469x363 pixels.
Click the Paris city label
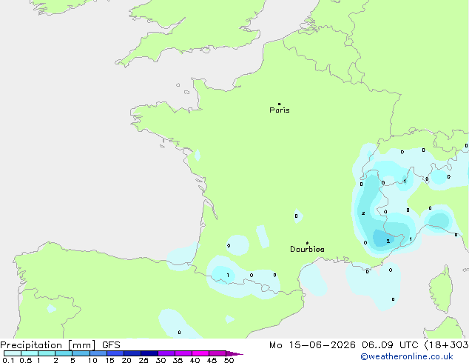(x=280, y=110)
